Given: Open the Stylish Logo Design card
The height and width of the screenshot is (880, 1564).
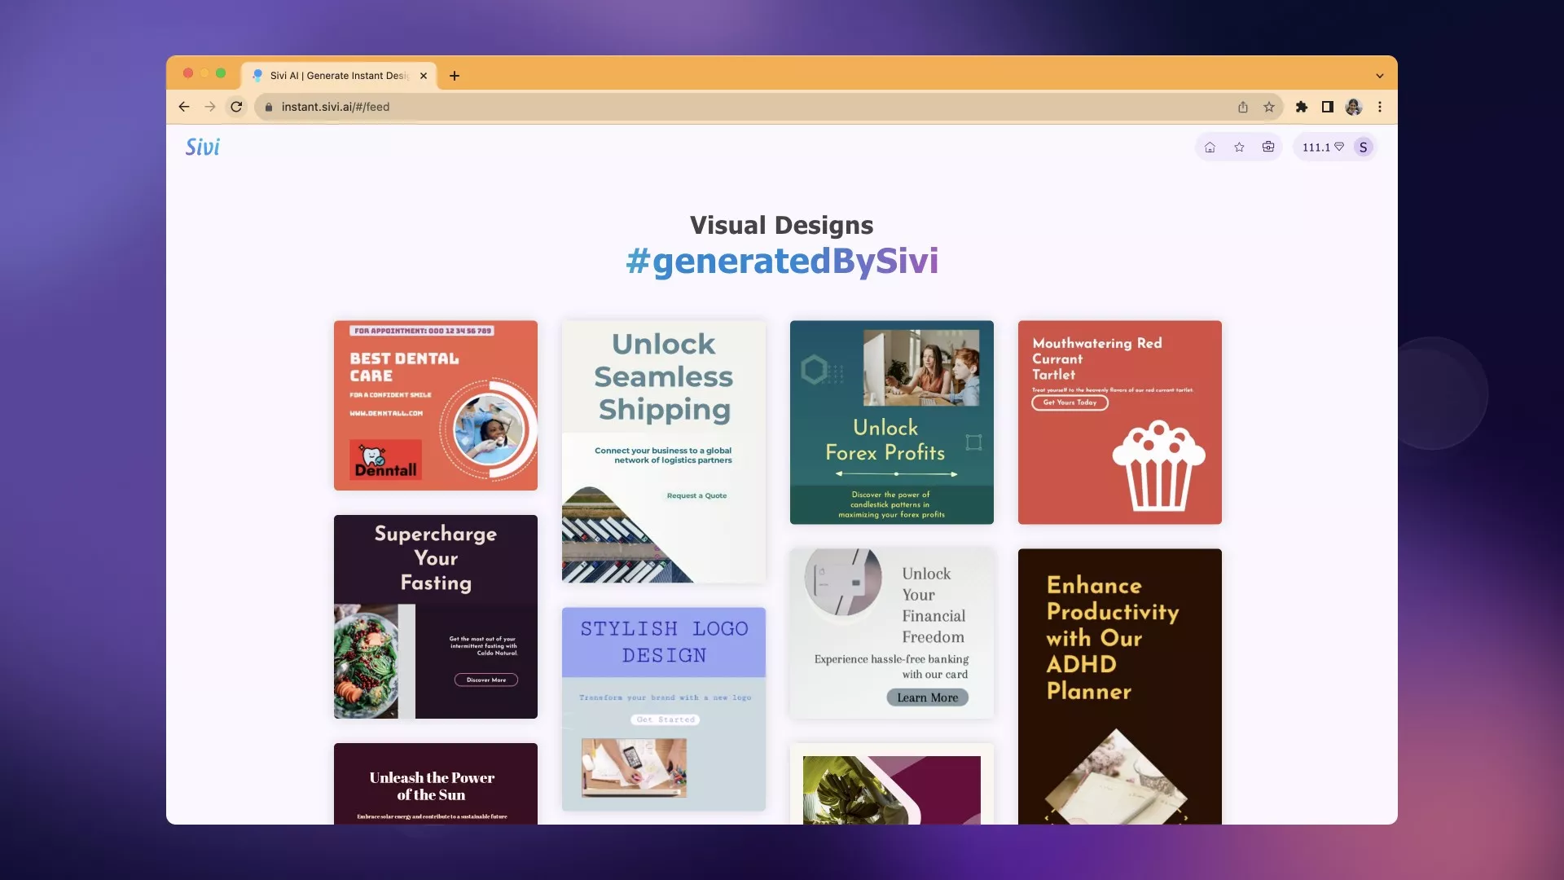Looking at the screenshot, I should (x=664, y=709).
